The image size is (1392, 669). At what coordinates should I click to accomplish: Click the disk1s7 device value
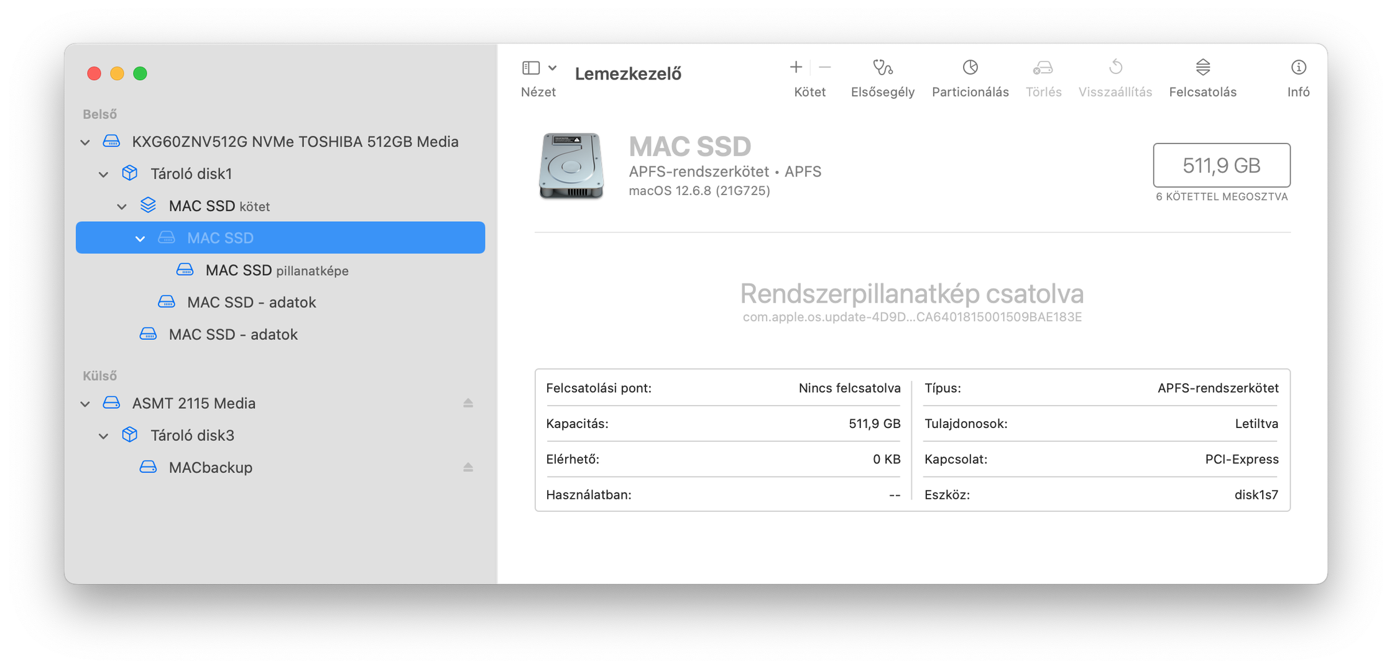coord(1256,495)
